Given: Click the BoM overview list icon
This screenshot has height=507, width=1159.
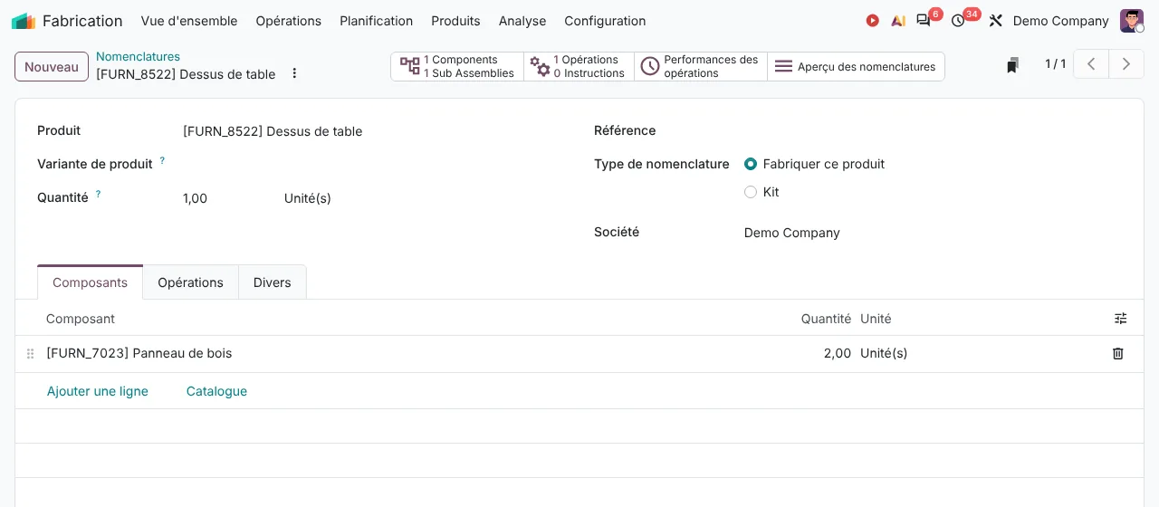Looking at the screenshot, I should (x=783, y=66).
